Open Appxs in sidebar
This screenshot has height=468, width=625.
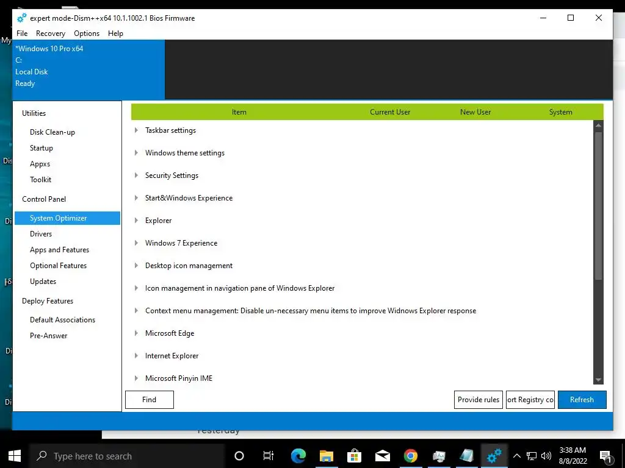40,164
